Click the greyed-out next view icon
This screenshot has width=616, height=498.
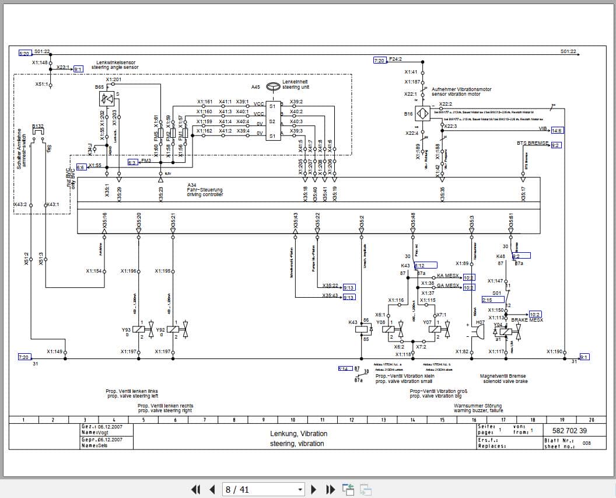click(x=365, y=489)
